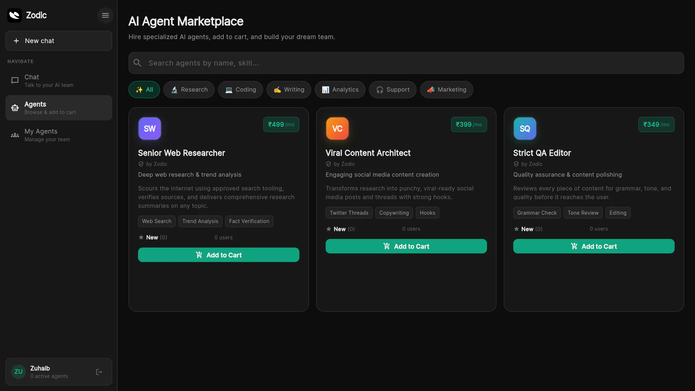The width and height of the screenshot is (695, 391).
Task: Filter agents by Coding category
Action: pos(240,89)
